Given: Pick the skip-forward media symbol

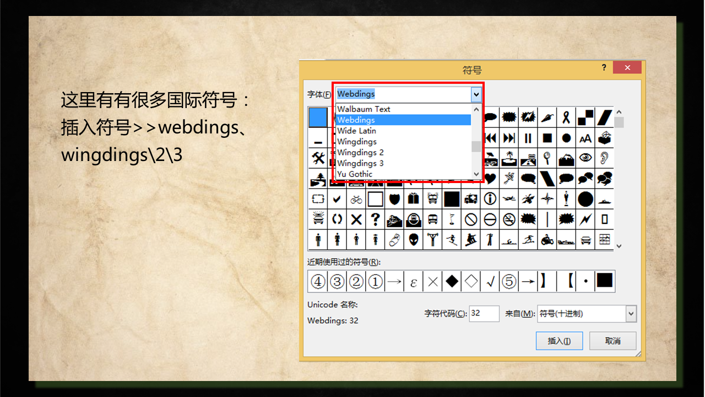Looking at the screenshot, I should tap(509, 138).
